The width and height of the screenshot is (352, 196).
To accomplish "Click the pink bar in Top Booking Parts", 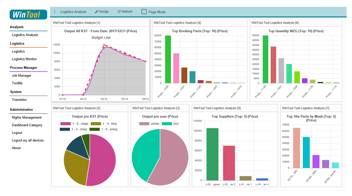I will click(x=176, y=68).
